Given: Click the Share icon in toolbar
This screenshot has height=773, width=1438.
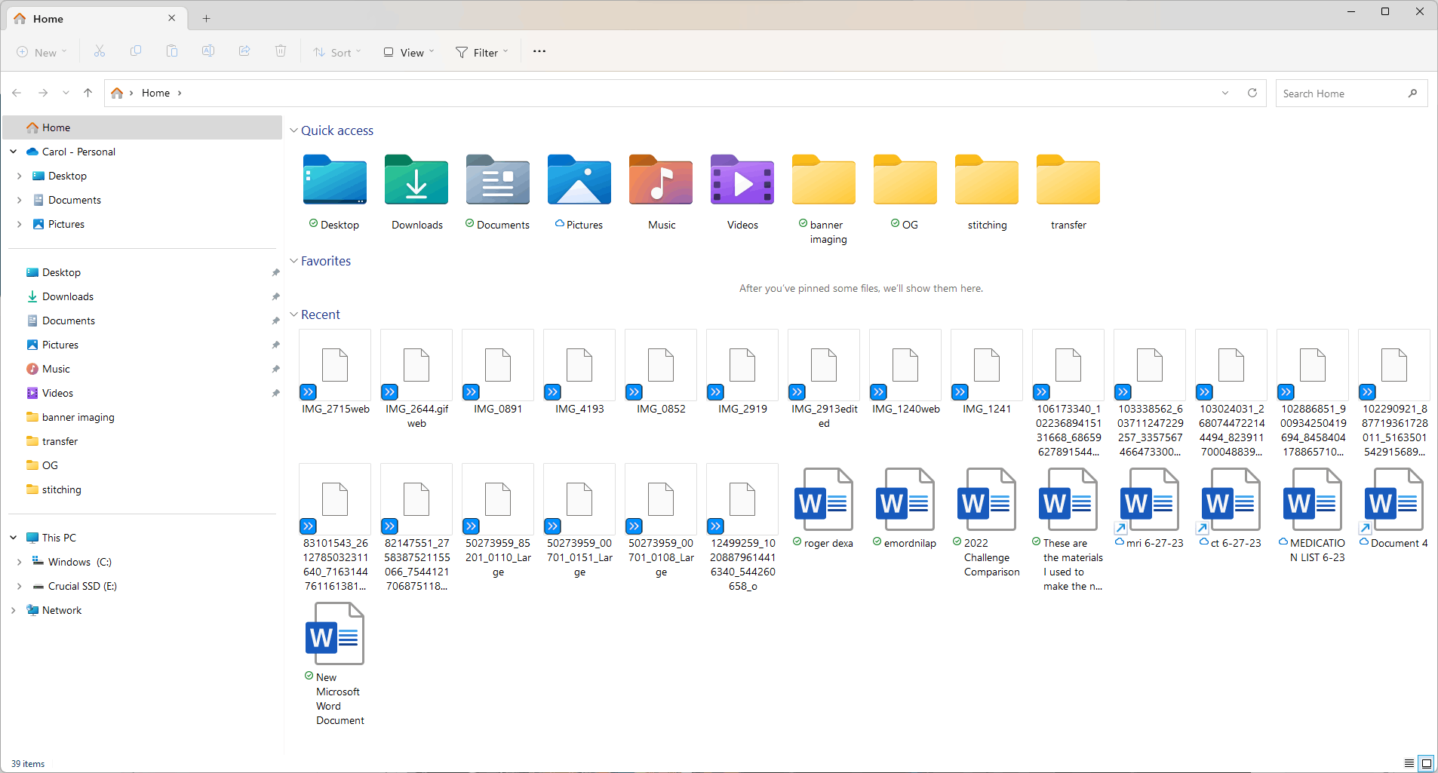Looking at the screenshot, I should coord(244,51).
